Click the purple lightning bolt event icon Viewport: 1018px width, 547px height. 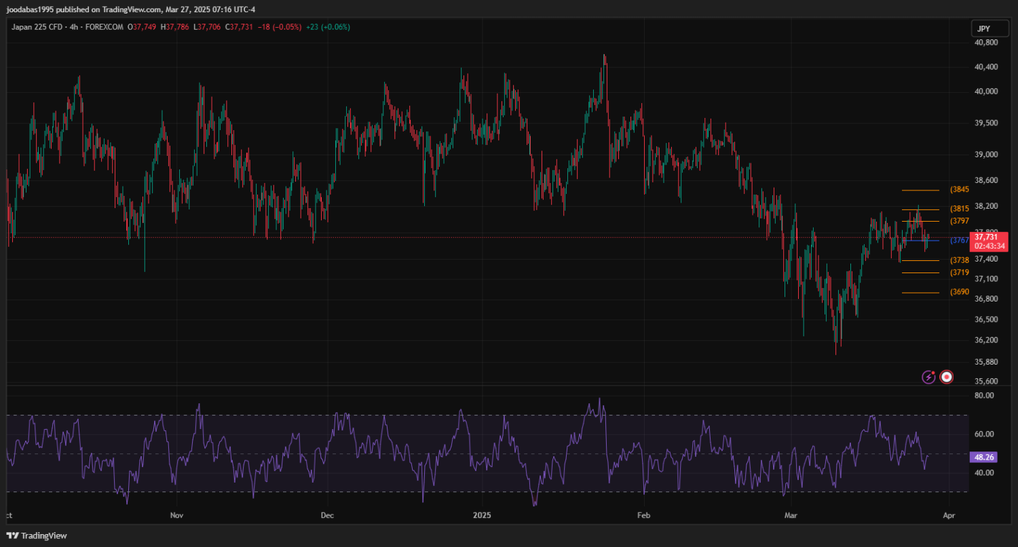pyautogui.click(x=928, y=377)
